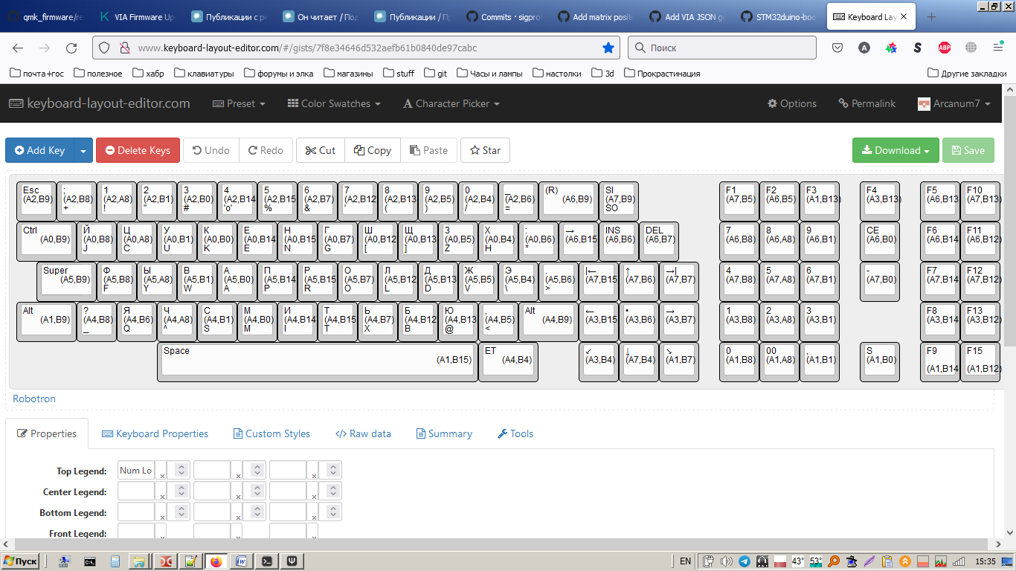This screenshot has height=571, width=1016.
Task: Open the second Center Legend size stepper
Action: pos(257,491)
